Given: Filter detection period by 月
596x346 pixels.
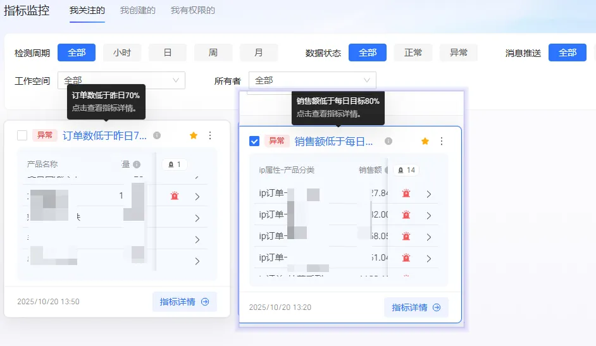Looking at the screenshot, I should tap(259, 53).
